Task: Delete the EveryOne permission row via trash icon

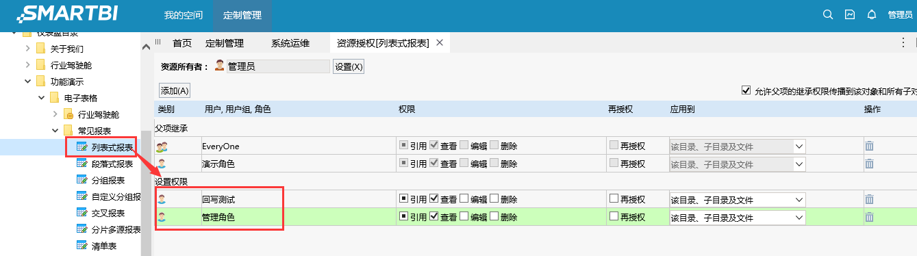Action: pyautogui.click(x=869, y=146)
